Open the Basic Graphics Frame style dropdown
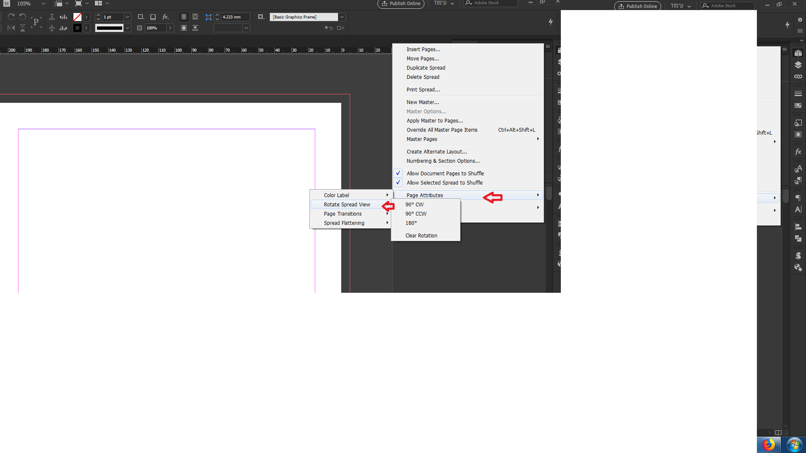 pos(342,17)
